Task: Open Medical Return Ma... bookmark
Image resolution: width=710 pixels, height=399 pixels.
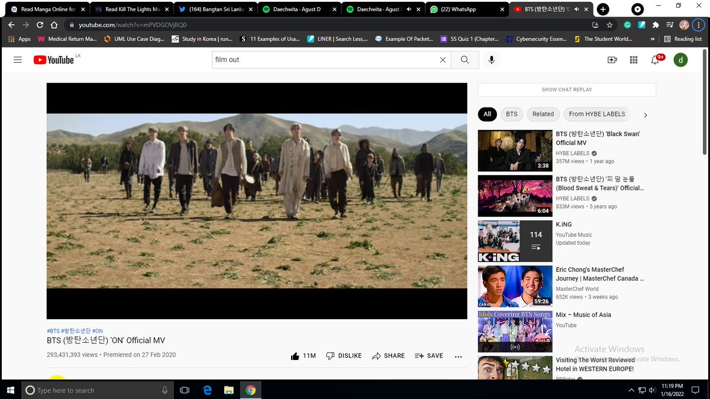Action: tap(67, 39)
